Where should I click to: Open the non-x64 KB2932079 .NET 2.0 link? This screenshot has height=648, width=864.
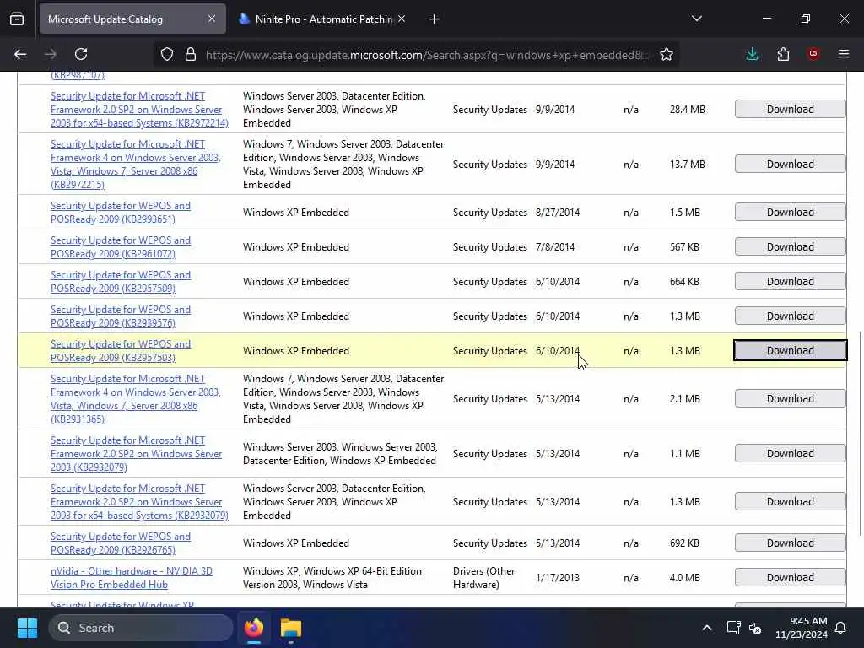(x=136, y=453)
